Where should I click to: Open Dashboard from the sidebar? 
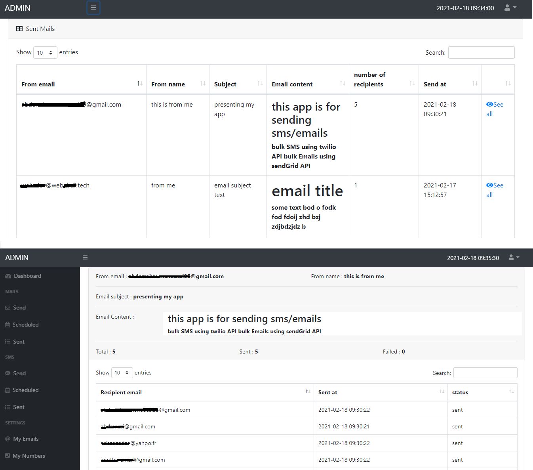point(27,276)
